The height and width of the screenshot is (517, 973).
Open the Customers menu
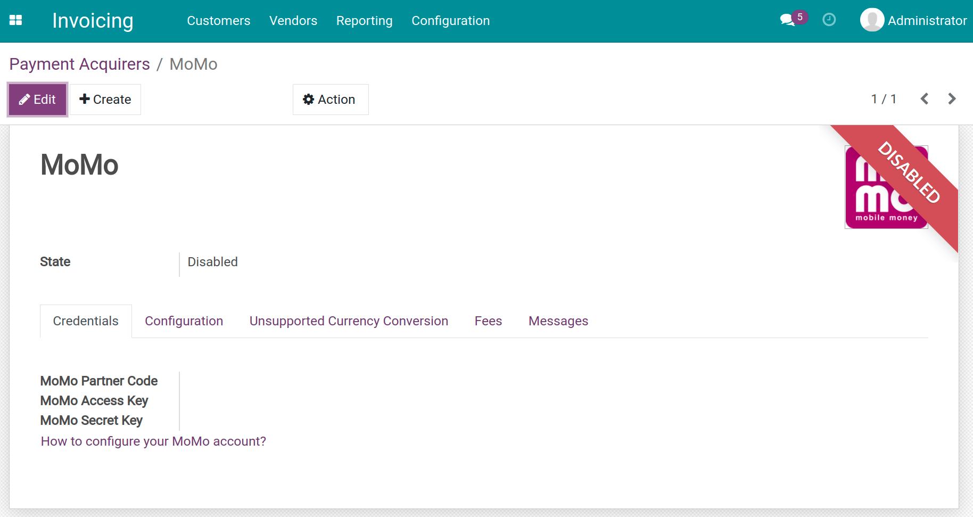click(x=218, y=21)
